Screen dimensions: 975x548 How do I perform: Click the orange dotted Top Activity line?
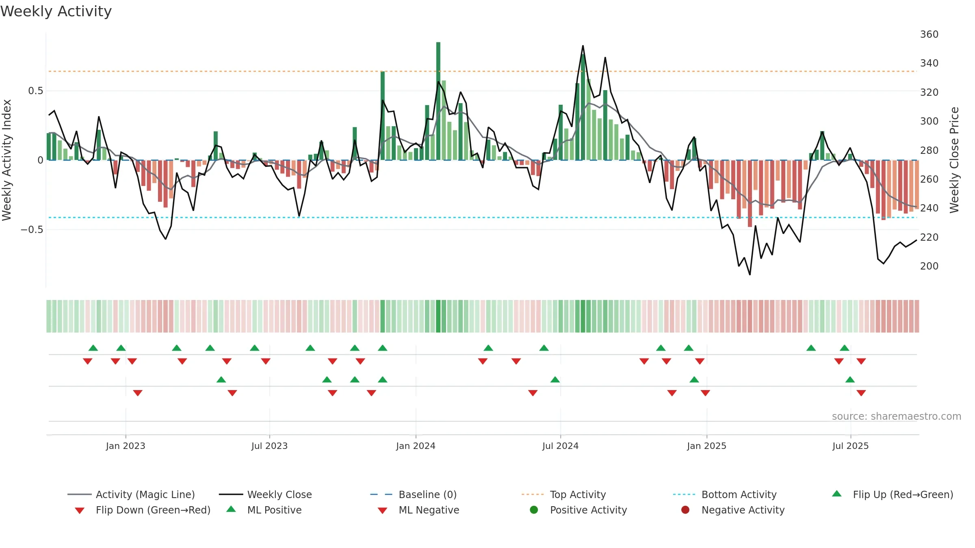pyautogui.click(x=482, y=71)
